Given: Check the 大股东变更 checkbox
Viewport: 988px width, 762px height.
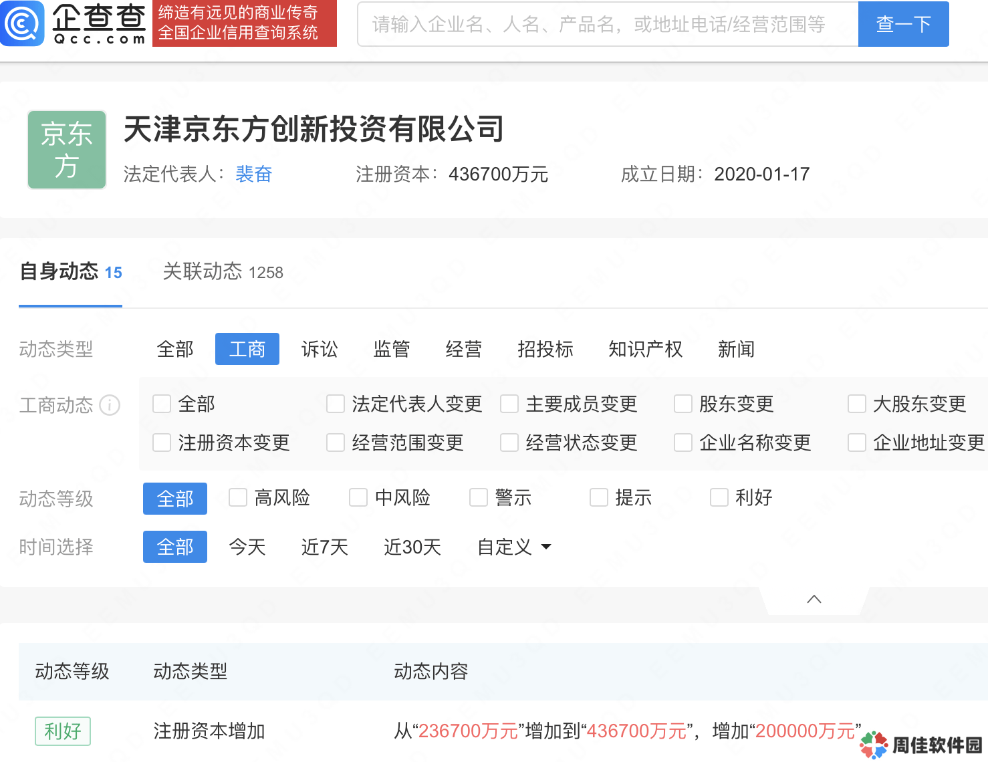Looking at the screenshot, I should (857, 404).
